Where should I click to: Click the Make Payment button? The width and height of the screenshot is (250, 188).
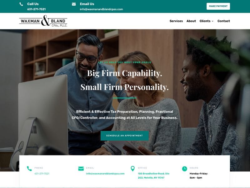point(218,6)
